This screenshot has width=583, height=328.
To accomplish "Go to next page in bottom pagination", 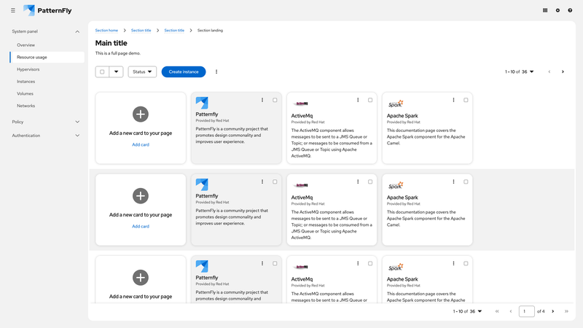I will (553, 311).
